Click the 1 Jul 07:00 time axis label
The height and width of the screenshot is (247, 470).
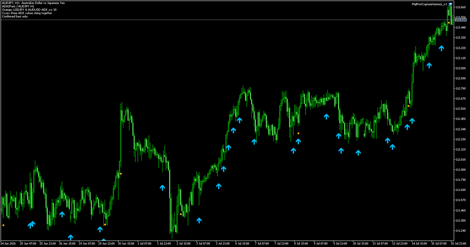[x=145, y=243]
